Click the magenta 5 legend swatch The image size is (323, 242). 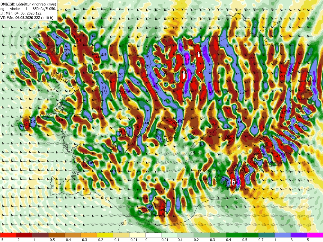coord(315,235)
